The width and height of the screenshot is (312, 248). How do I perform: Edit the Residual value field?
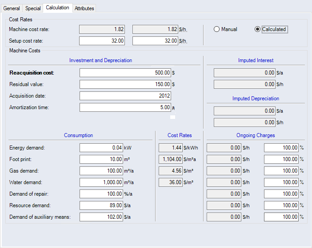pyautogui.click(x=125, y=84)
